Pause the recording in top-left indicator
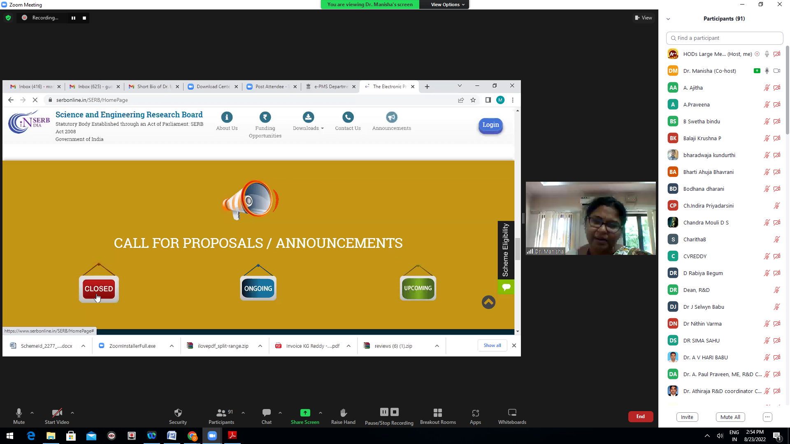Viewport: 790px width, 444px height. (73, 18)
